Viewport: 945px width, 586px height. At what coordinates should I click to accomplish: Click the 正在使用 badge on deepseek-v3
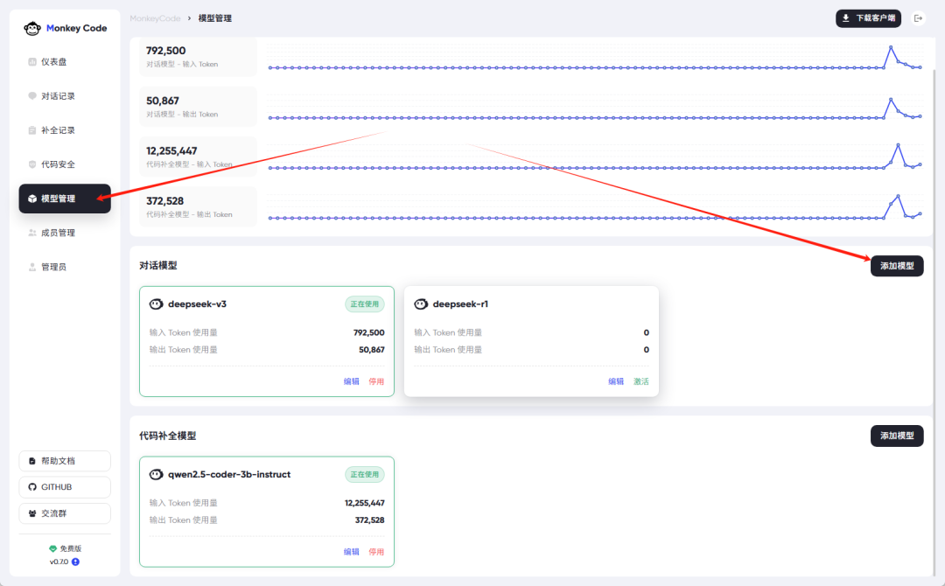(365, 304)
